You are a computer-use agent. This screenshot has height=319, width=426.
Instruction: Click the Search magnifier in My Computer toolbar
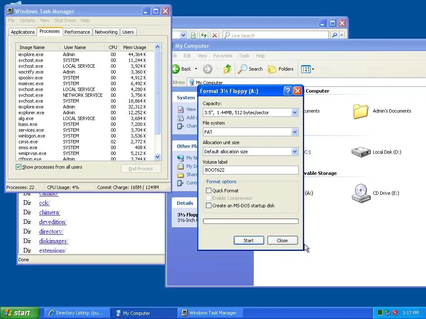click(242, 69)
